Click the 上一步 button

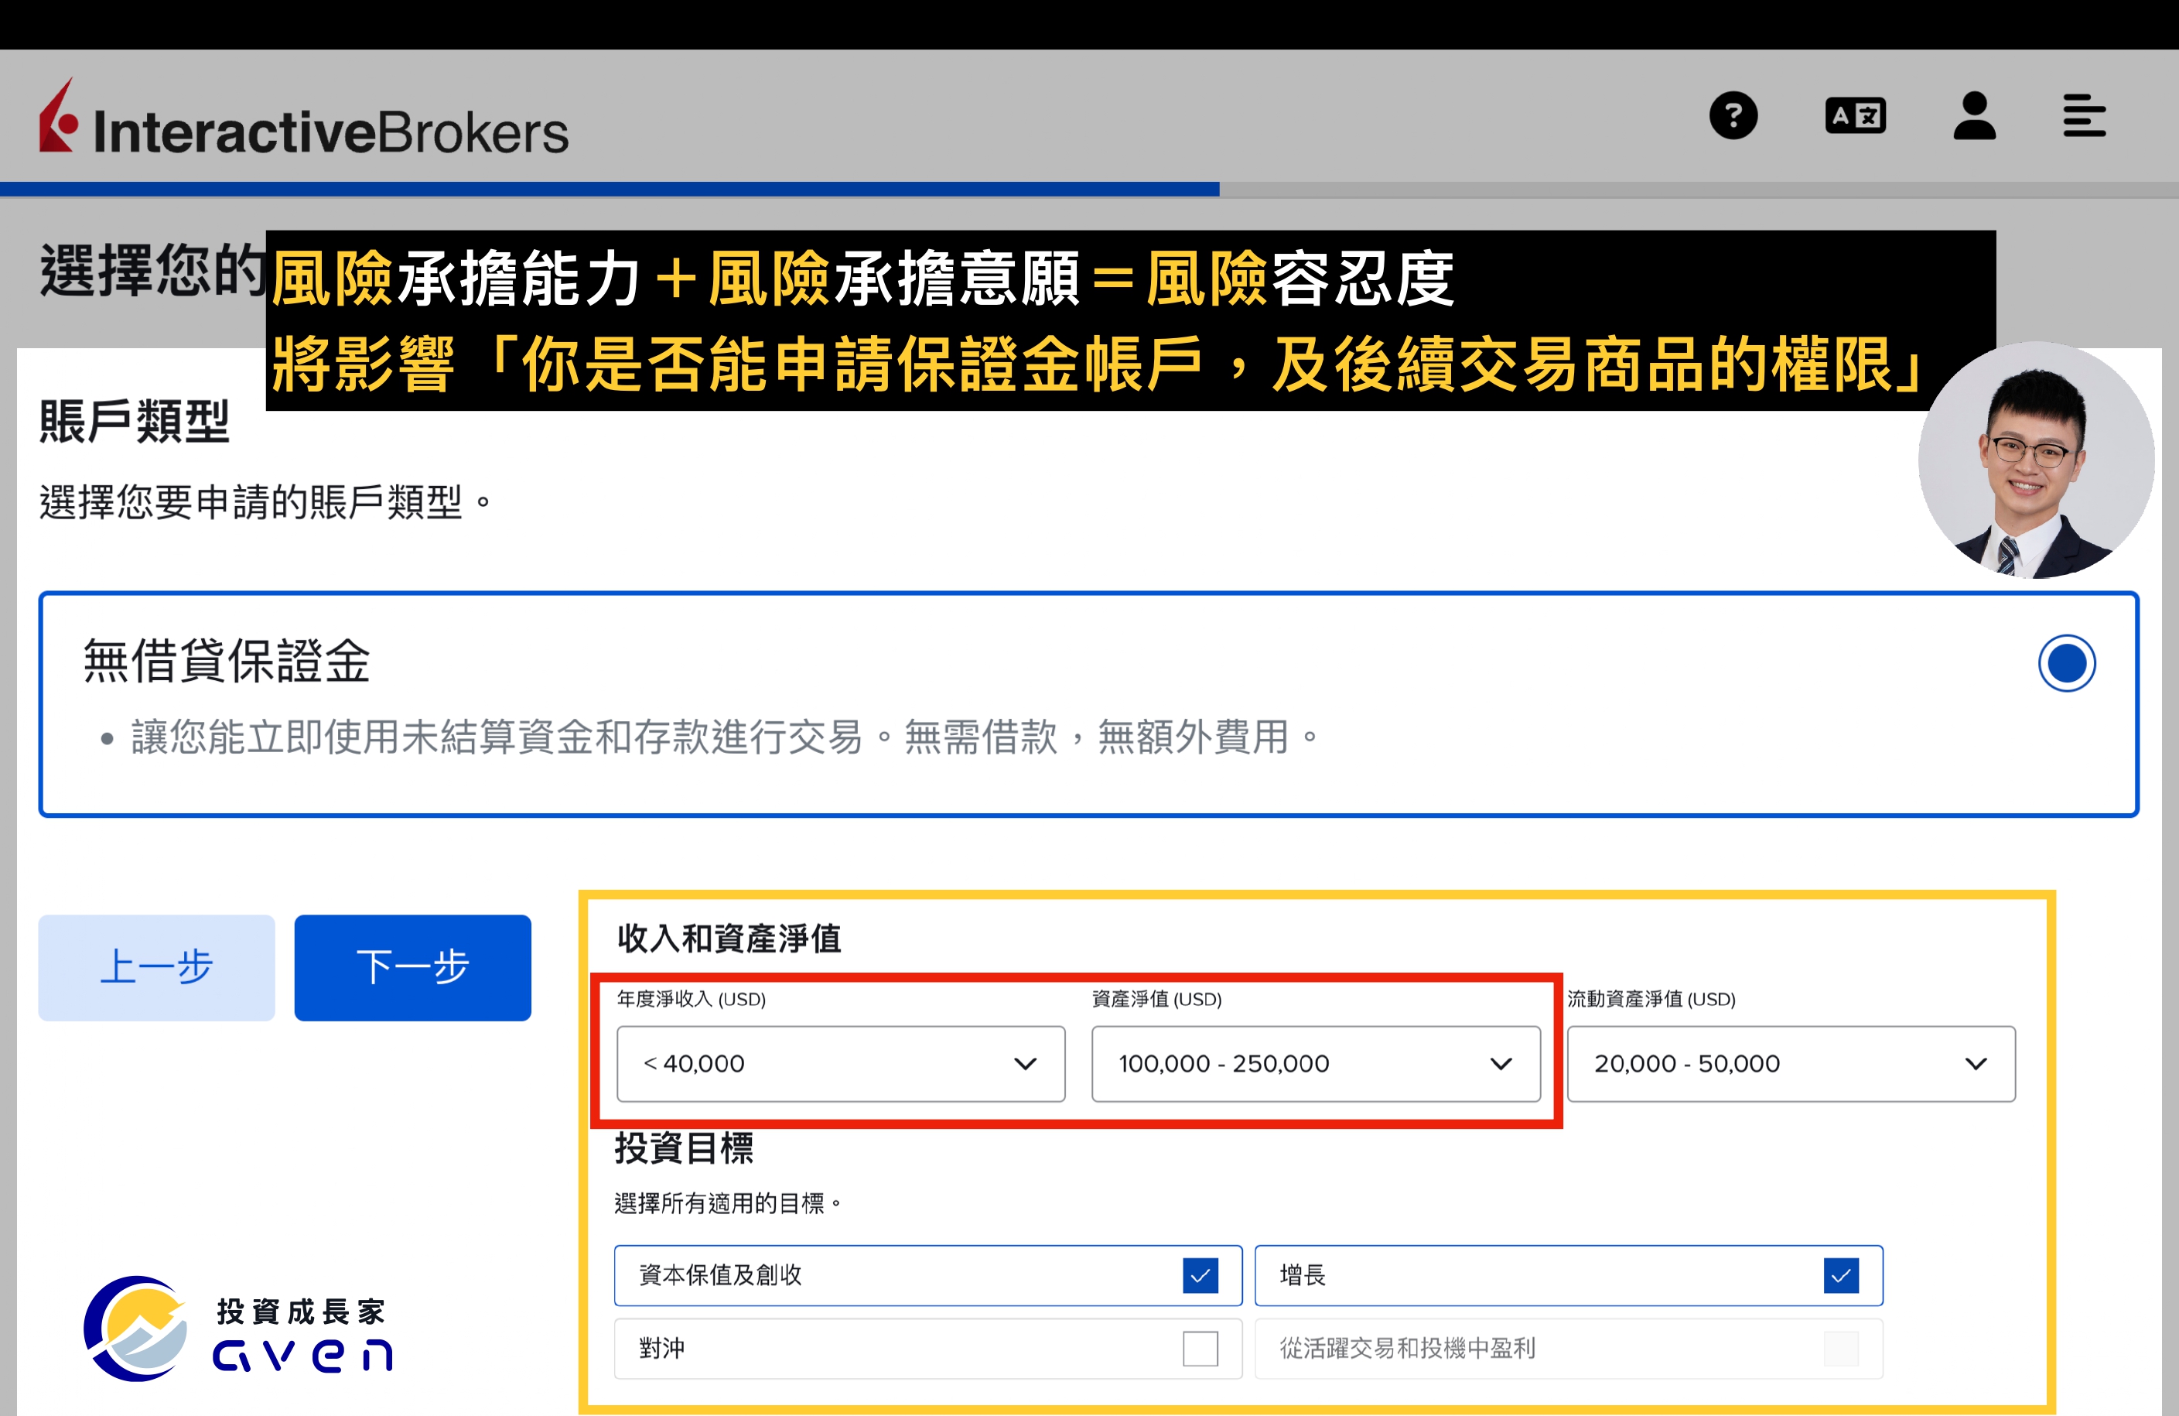tap(156, 967)
